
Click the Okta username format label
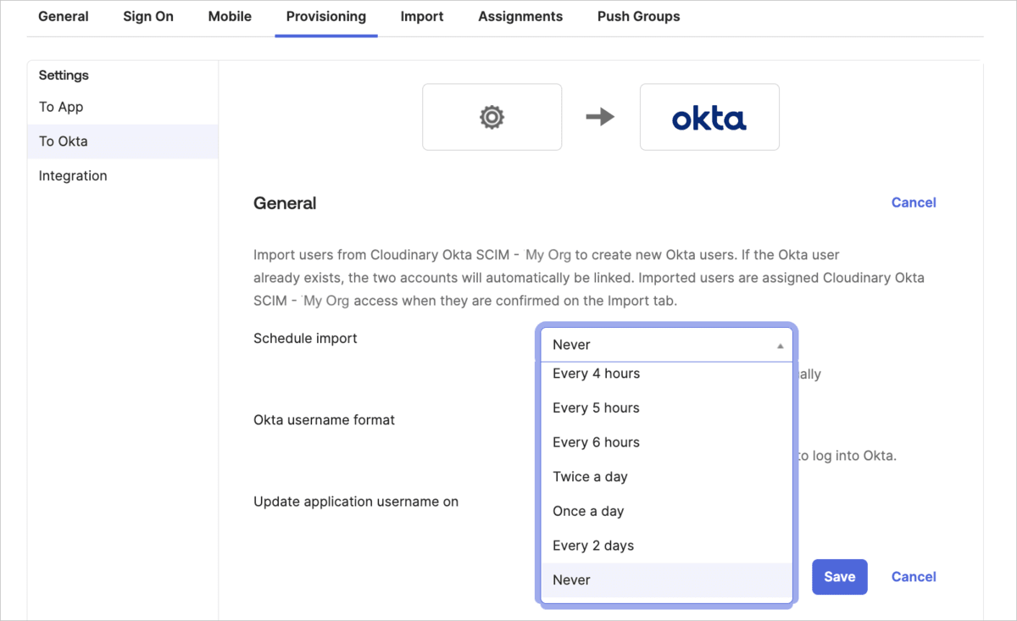tap(324, 419)
